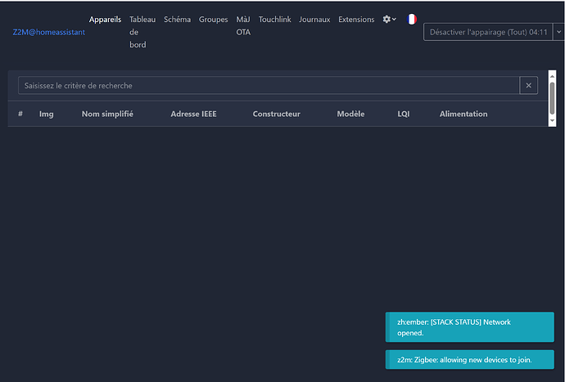
Task: Open the Extensions tab
Action: tap(356, 20)
